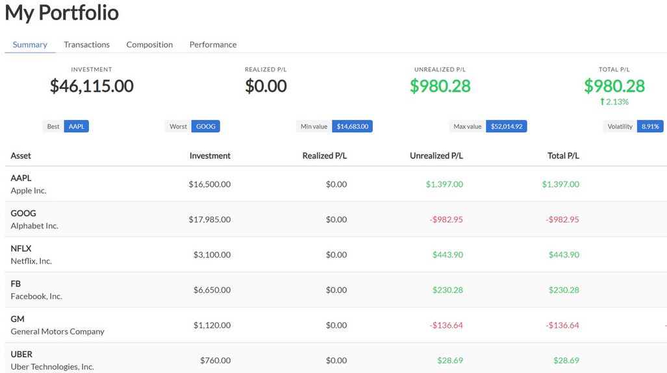Click FB investment $6,650.00

coord(212,290)
